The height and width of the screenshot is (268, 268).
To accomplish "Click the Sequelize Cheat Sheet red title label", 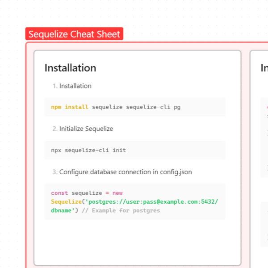I will tap(74, 34).
